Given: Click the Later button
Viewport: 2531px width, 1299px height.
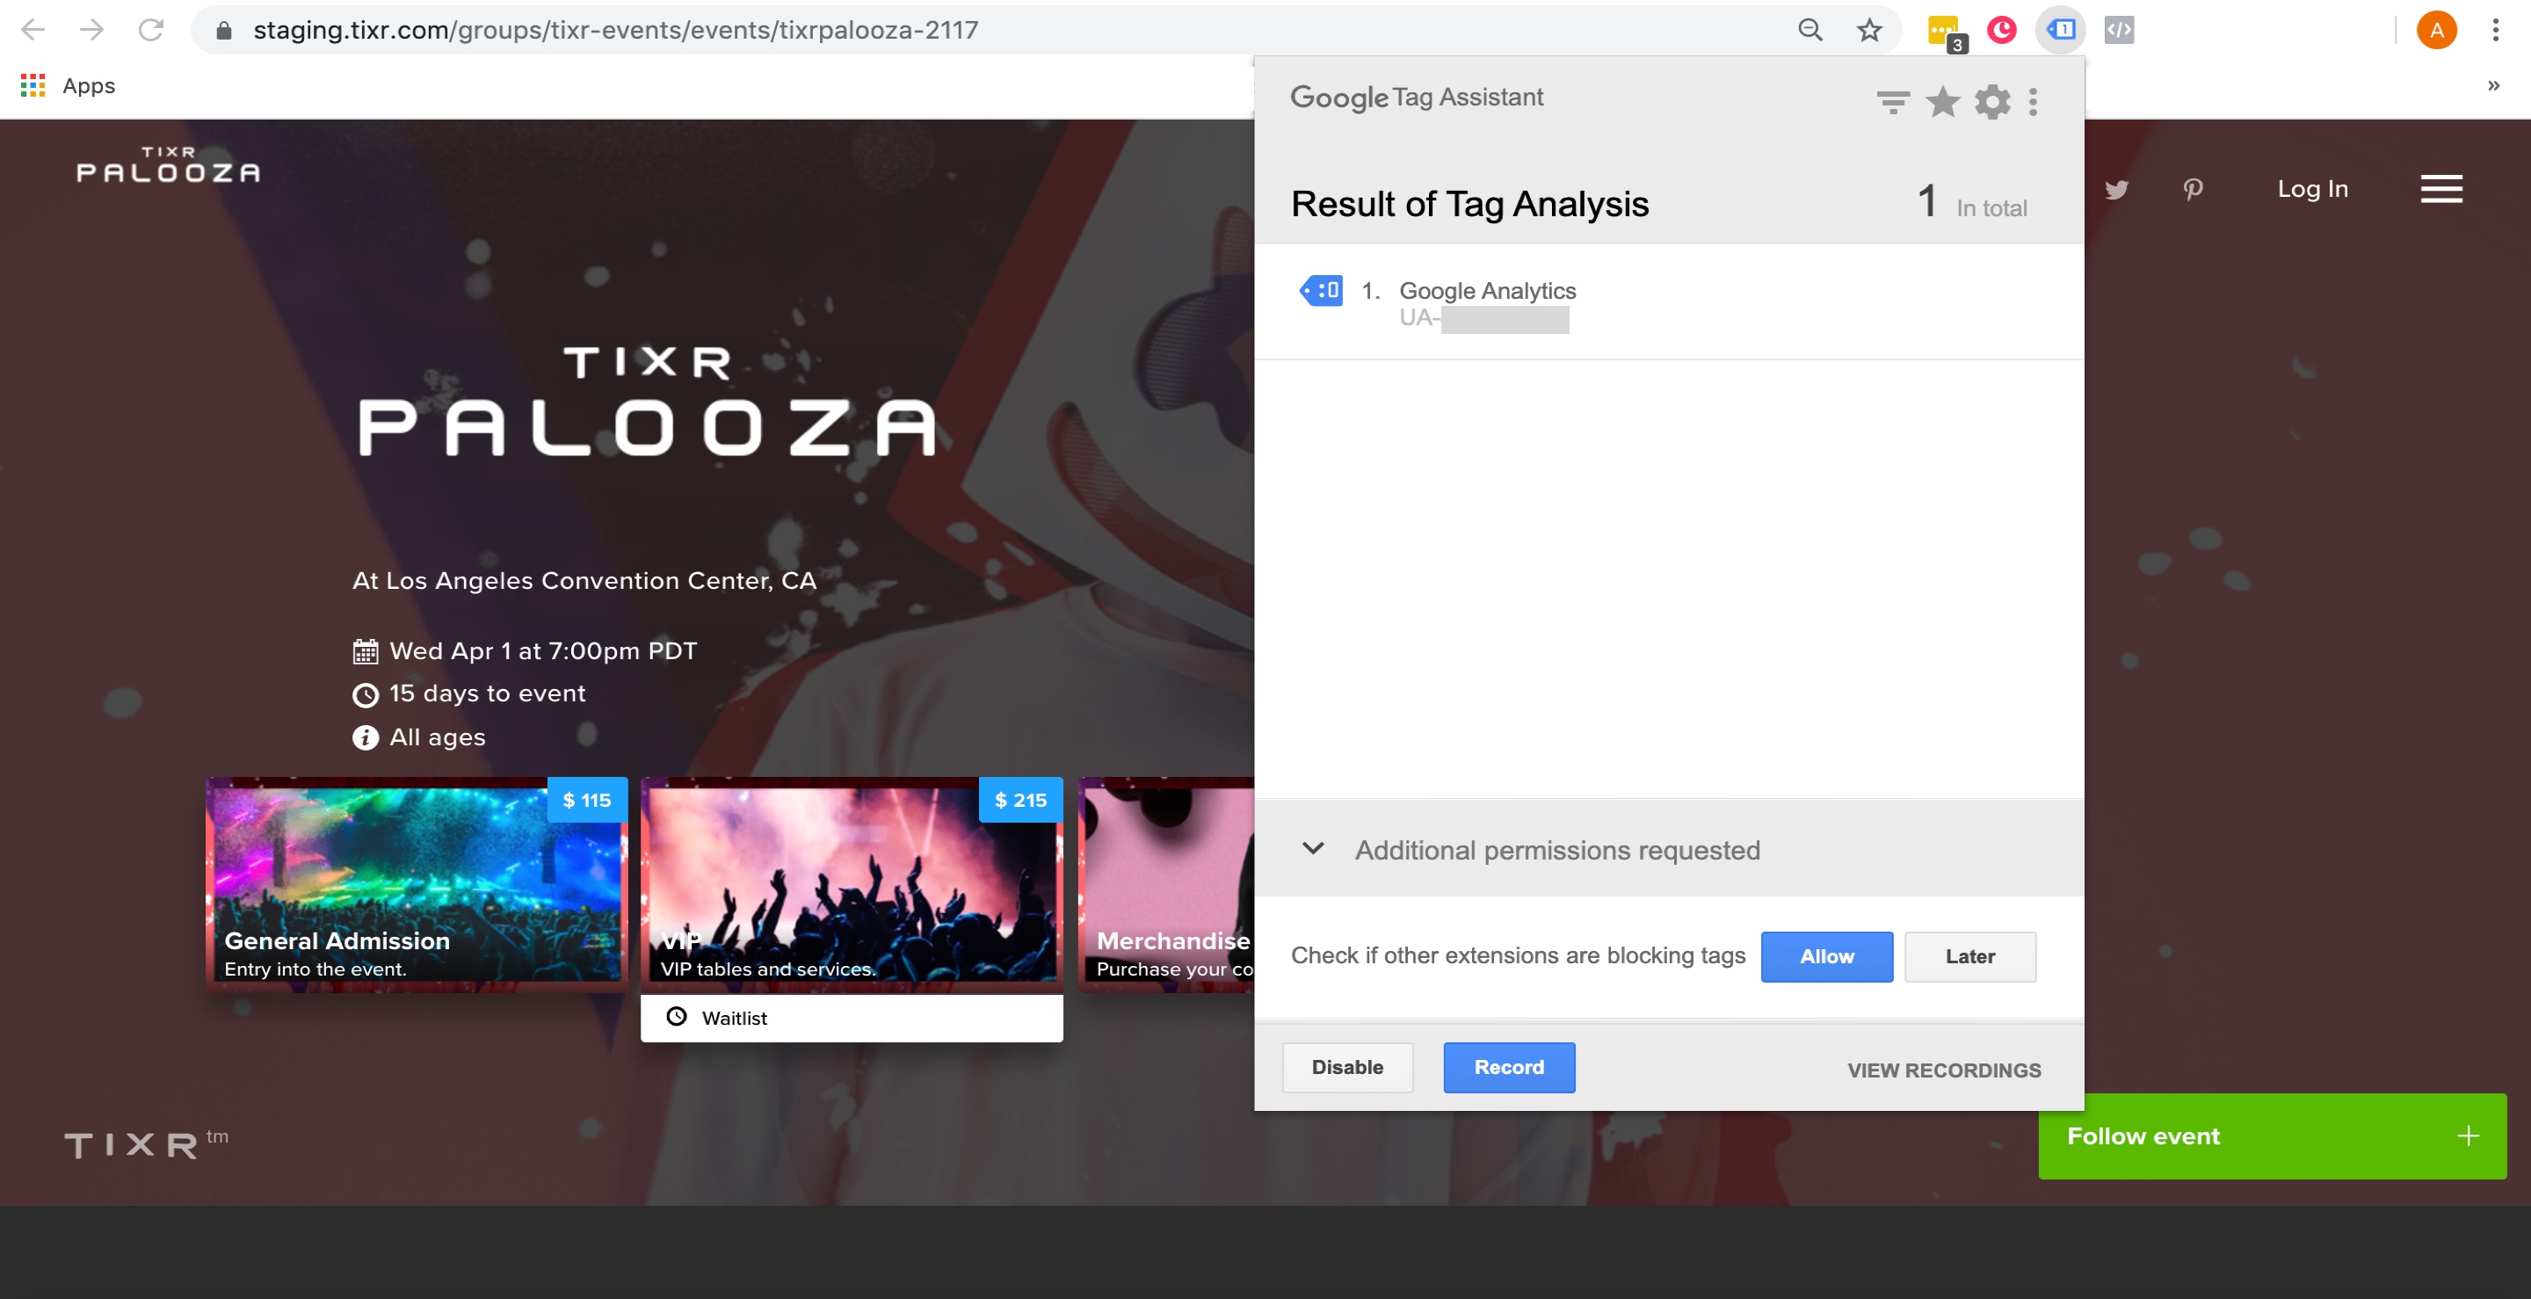Looking at the screenshot, I should tap(1970, 956).
